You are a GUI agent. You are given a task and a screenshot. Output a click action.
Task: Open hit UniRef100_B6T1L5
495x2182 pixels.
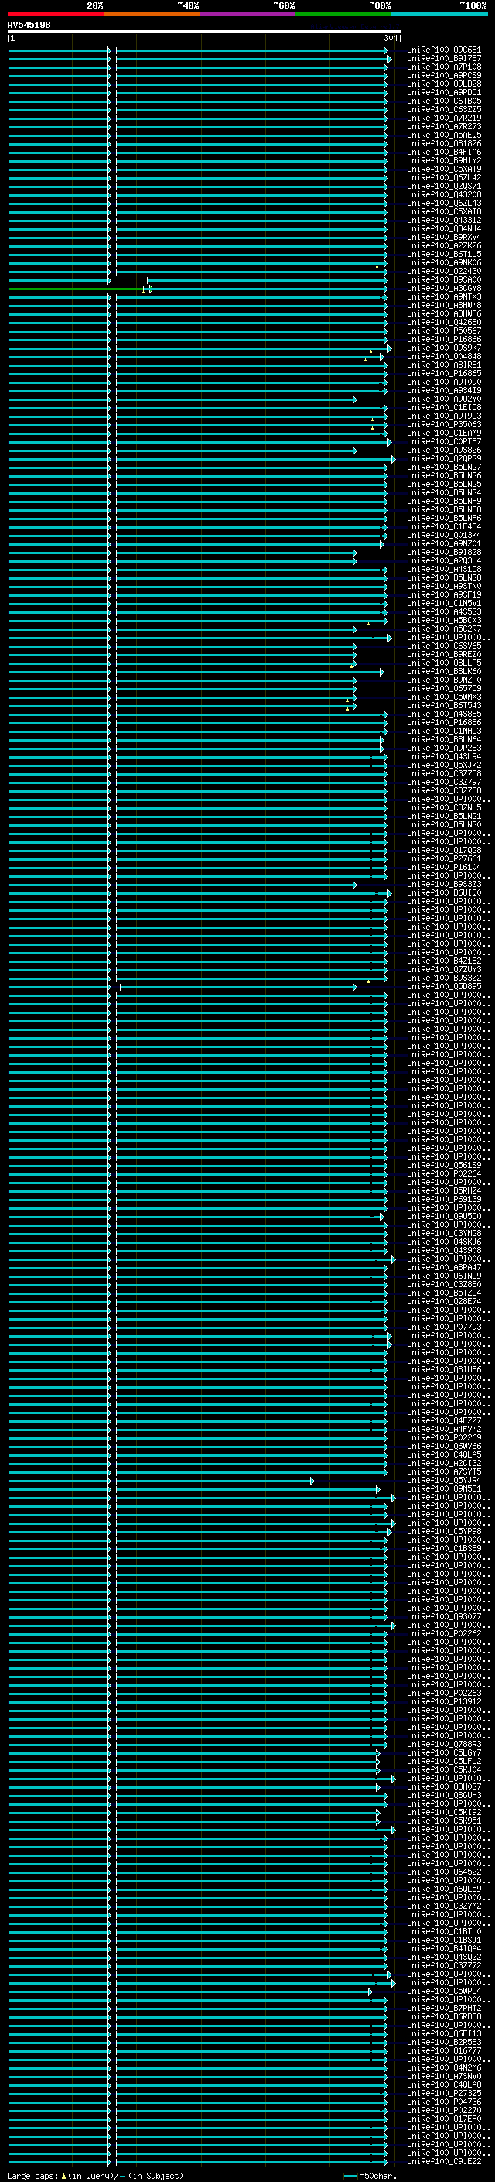444,254
